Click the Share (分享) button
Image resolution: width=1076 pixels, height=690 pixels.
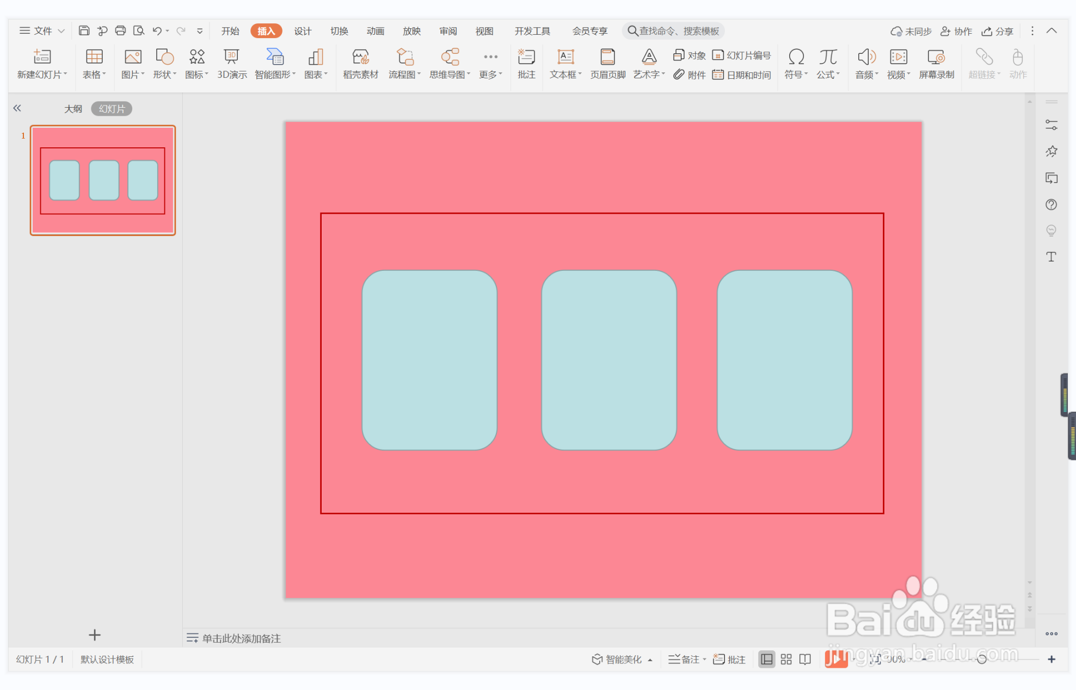(997, 31)
